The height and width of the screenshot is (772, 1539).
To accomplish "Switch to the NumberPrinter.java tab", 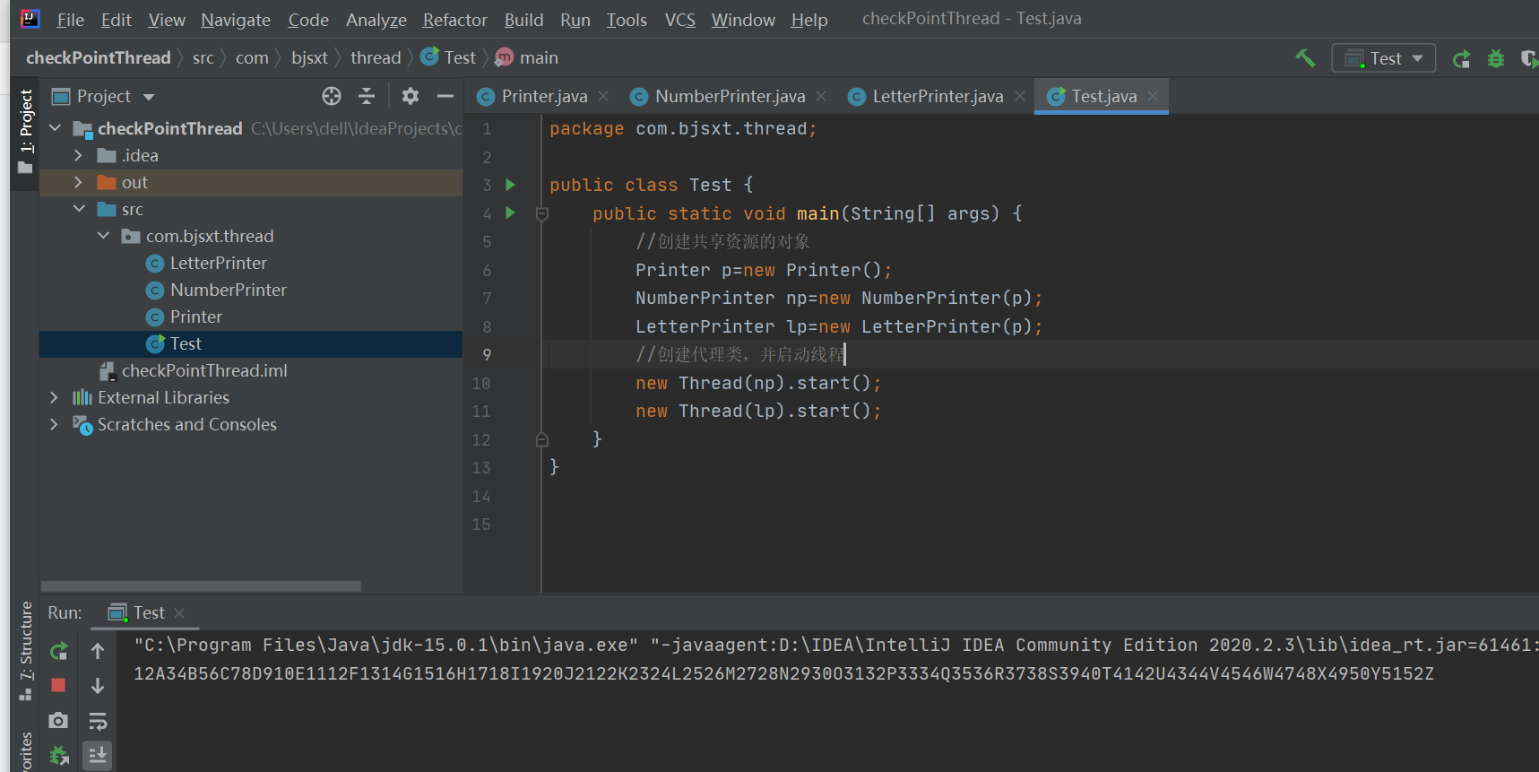I will pos(729,96).
